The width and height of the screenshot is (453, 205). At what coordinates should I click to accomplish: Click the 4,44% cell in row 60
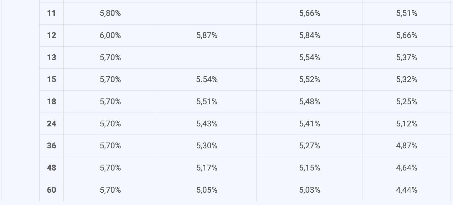click(x=407, y=190)
